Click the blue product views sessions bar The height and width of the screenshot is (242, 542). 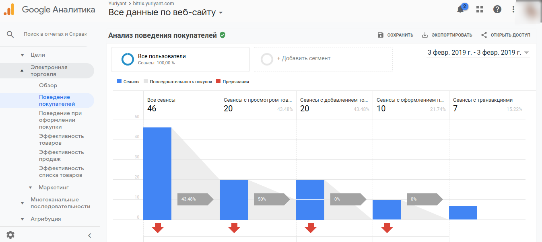pyautogui.click(x=234, y=200)
